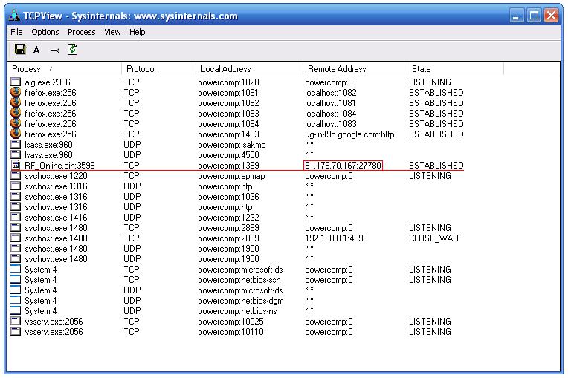Click local address powercomp:10110
Viewport: 568px width, 378px height.
[230, 332]
